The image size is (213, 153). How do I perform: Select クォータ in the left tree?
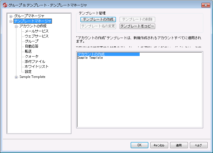coord(32,57)
